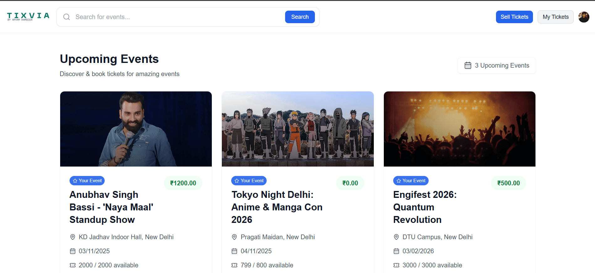Click the date 03/11/2025
The width and height of the screenshot is (595, 273).
pos(94,251)
